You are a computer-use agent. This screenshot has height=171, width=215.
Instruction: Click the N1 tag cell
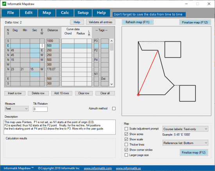coord(96,74)
